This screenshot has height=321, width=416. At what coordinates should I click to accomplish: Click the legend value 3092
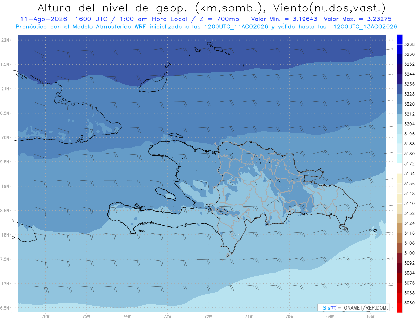pyautogui.click(x=409, y=263)
